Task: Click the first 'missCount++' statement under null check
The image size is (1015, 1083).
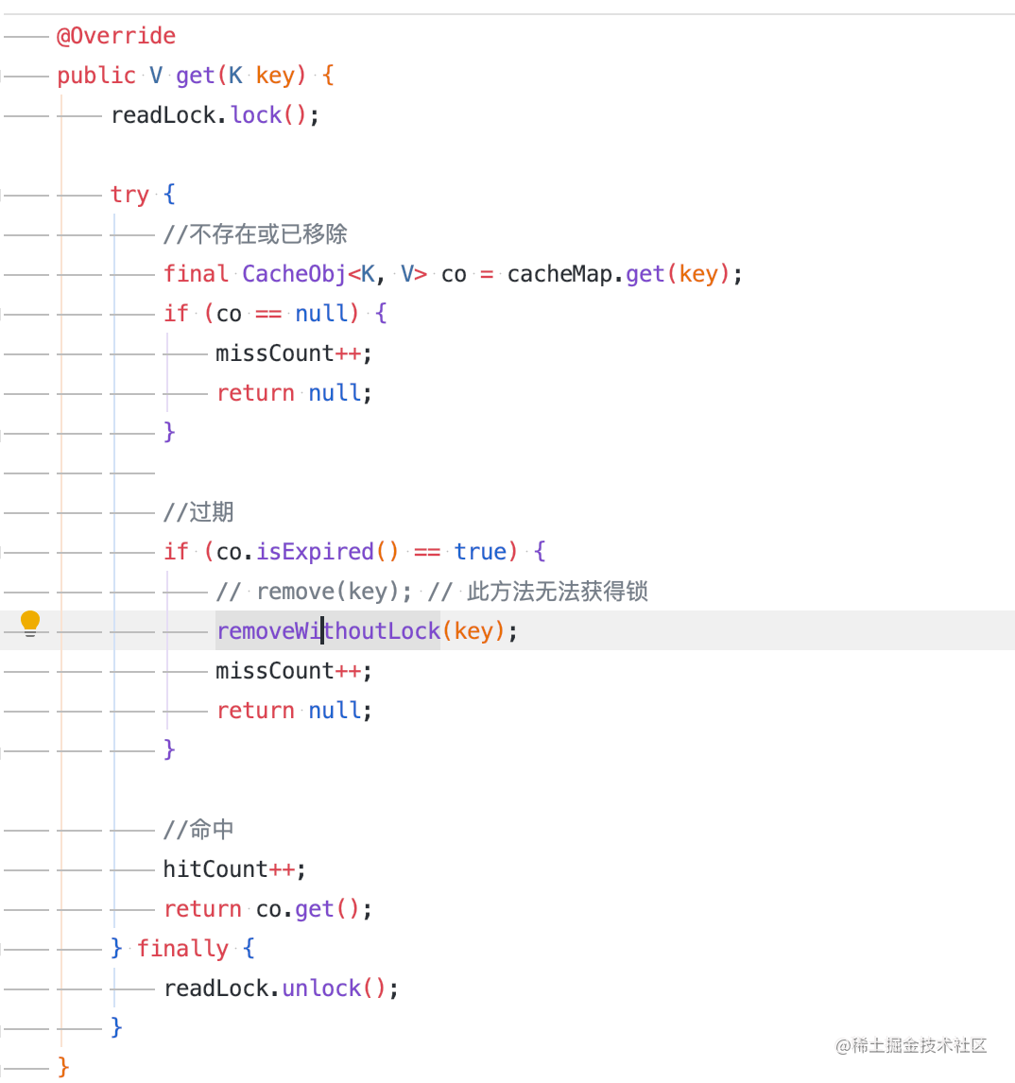Action: click(294, 353)
